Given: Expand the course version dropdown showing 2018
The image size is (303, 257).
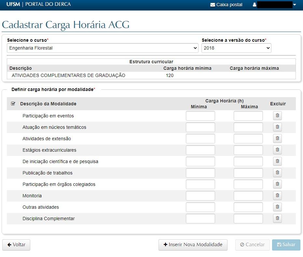Looking at the screenshot, I should 236,48.
